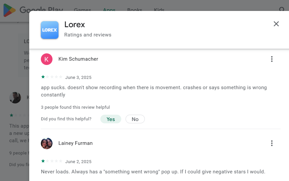This screenshot has height=181, width=289.
Task: Click Kim Schumacher's pink K avatar
Action: pyautogui.click(x=47, y=59)
